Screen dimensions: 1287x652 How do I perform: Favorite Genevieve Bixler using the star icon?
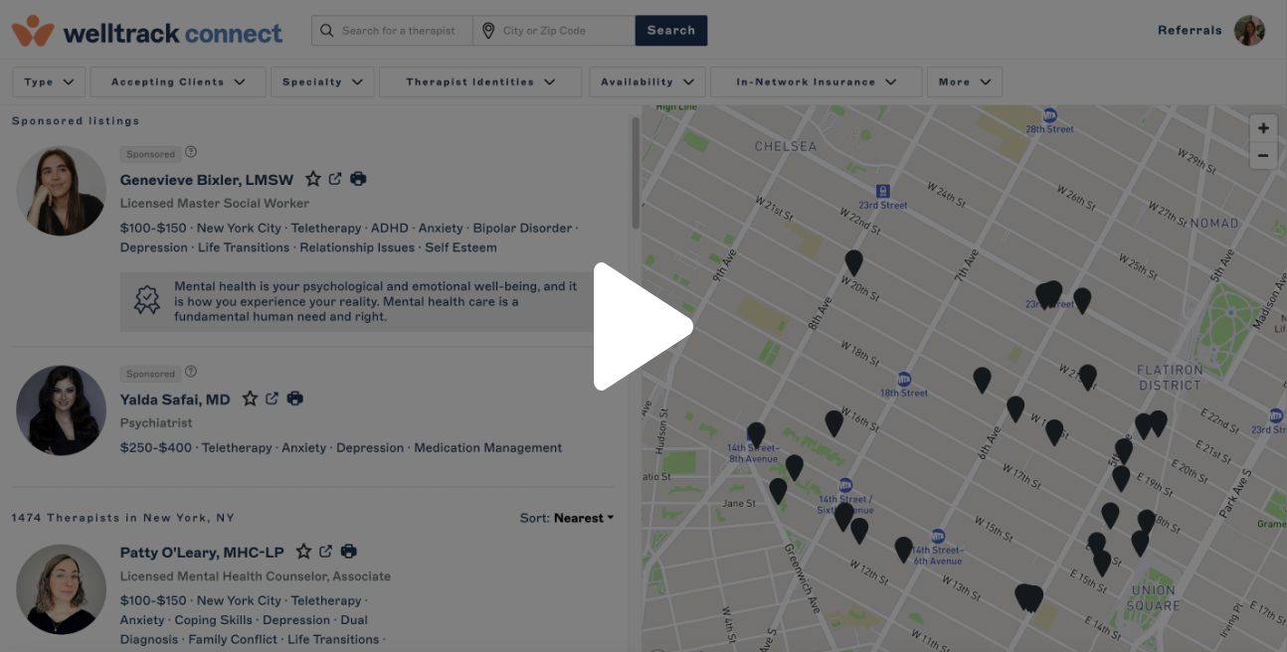312,179
